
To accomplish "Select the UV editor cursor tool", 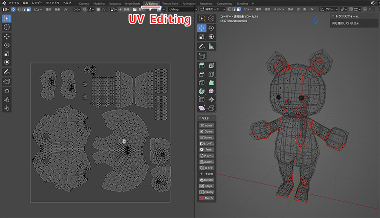I will [7, 27].
